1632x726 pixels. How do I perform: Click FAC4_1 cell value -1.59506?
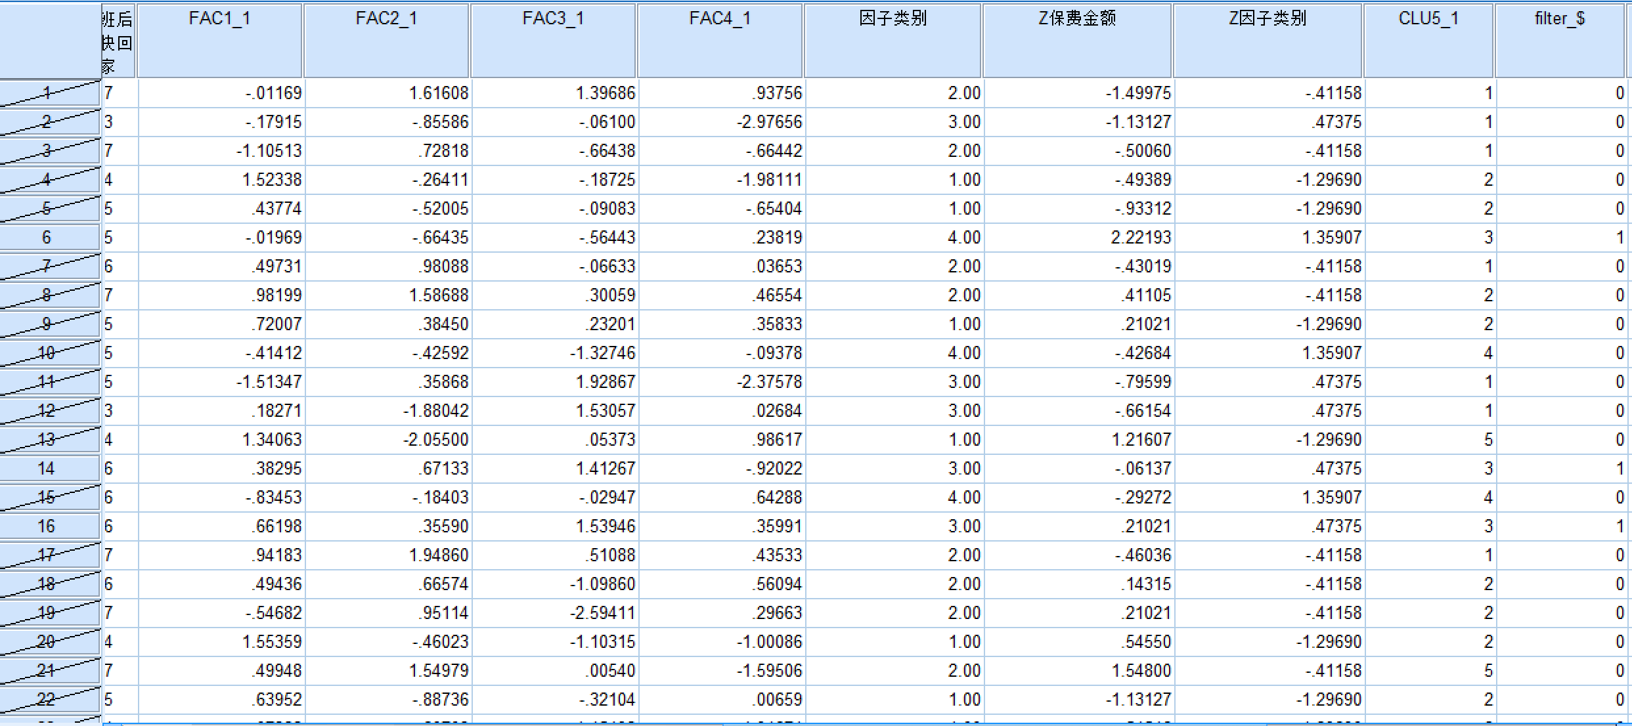[x=720, y=671]
